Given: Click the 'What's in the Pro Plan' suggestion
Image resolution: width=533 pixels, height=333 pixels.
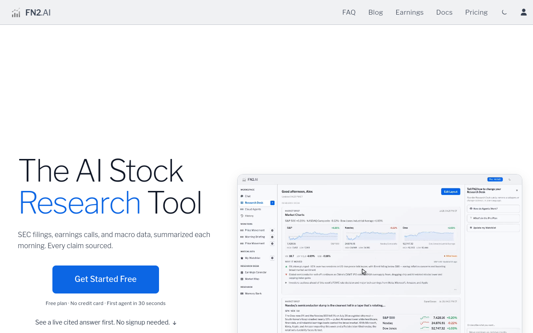Looking at the screenshot, I should point(493,218).
